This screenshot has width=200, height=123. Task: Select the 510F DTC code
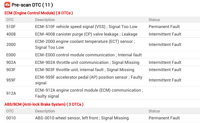pyautogui.click(x=11, y=26)
